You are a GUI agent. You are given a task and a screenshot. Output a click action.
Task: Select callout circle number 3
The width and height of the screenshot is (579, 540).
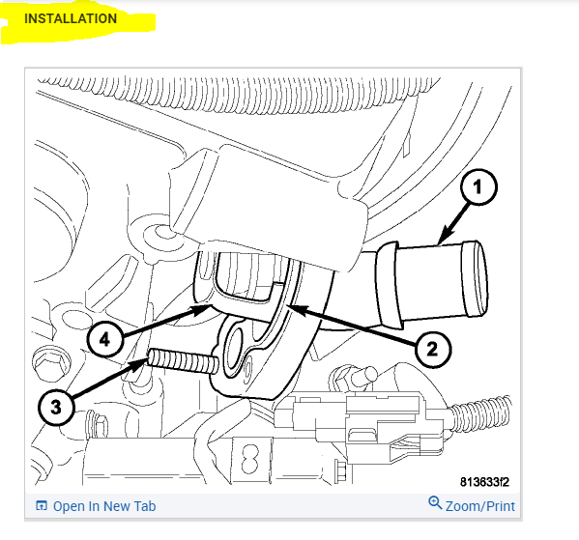coord(56,407)
